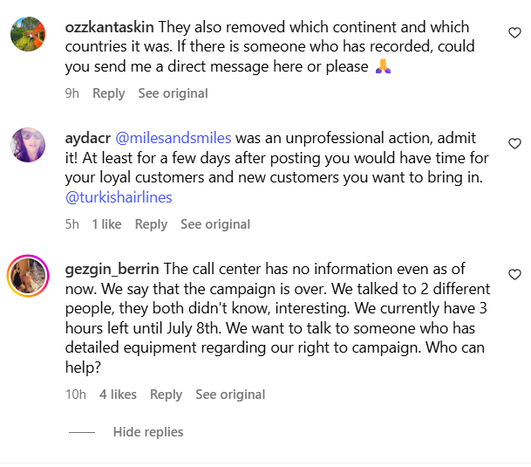The image size is (531, 467).
Task: View gezgin_berrin's story ring avatar
Action: tap(28, 276)
